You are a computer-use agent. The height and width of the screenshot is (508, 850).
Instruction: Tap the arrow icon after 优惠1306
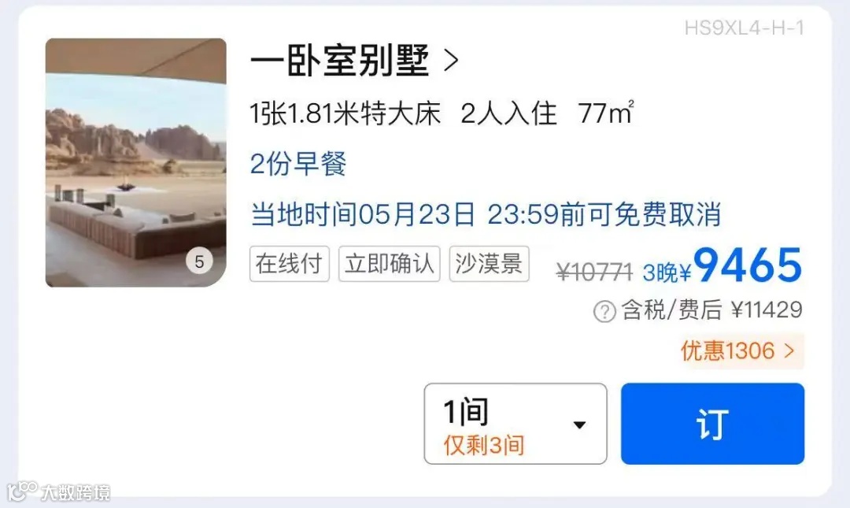(789, 351)
